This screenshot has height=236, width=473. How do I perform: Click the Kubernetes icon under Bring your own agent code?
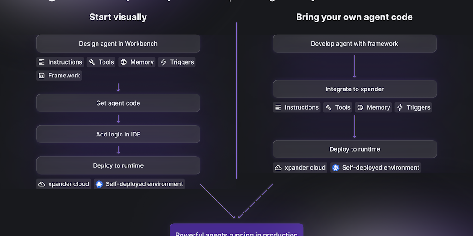click(x=336, y=168)
